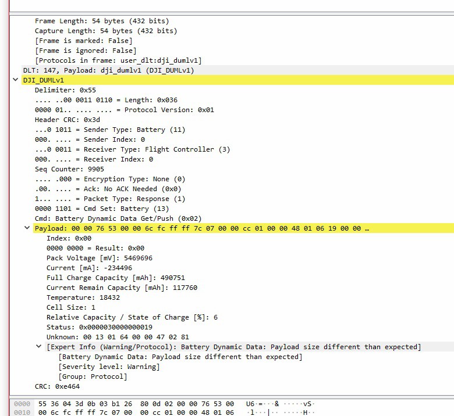
Task: Select the 'Ack: No ACK Needed' field
Action: (x=108, y=189)
